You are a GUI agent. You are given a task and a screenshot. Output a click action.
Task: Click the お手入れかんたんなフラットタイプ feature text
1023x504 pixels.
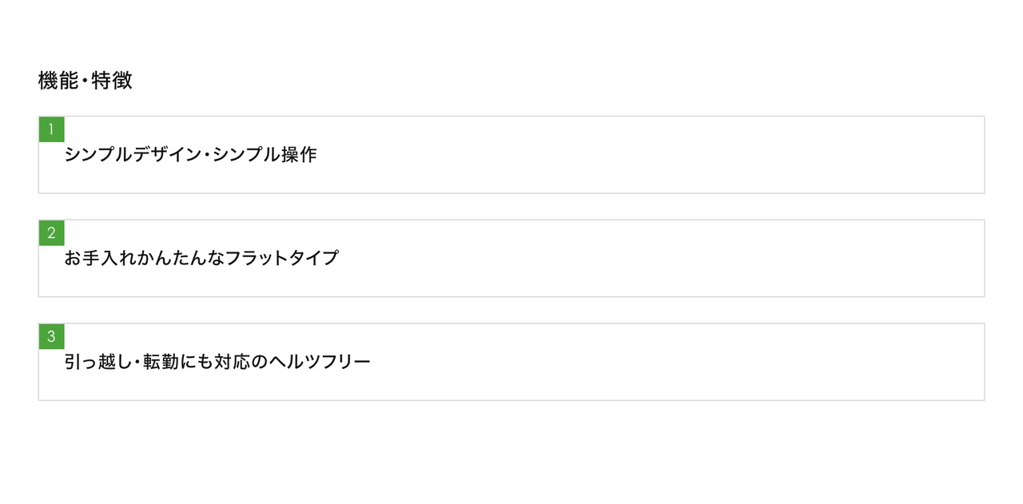201,258
